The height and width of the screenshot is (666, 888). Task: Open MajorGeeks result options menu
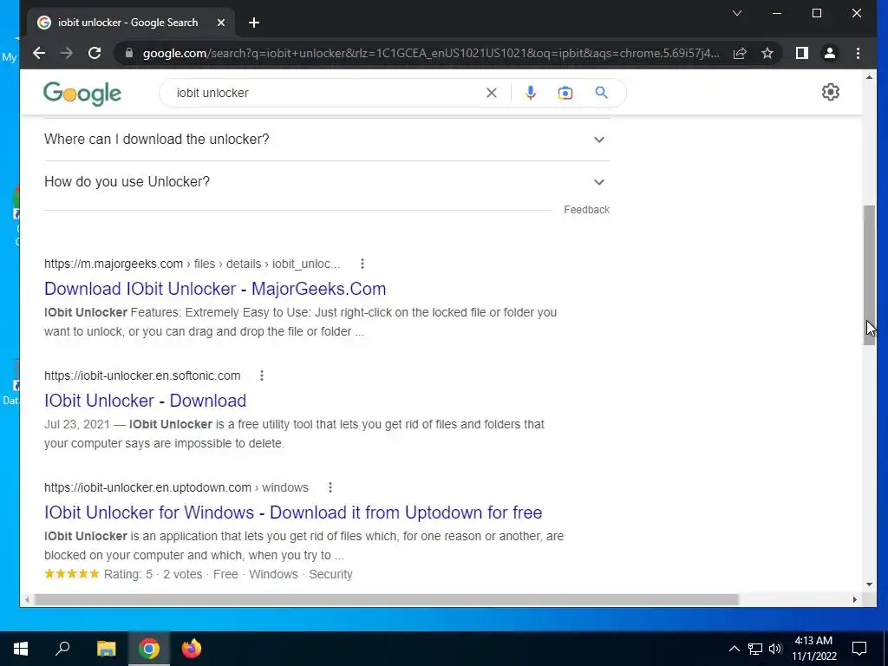coord(362,264)
